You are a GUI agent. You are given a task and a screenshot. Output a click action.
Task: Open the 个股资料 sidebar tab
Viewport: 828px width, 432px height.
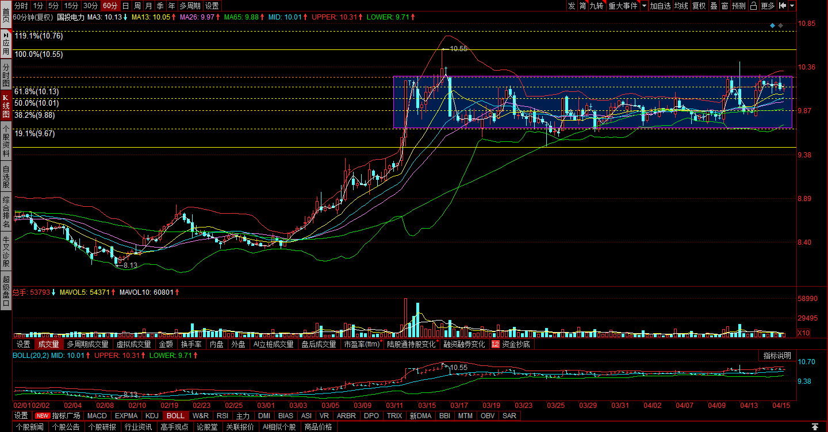point(6,141)
